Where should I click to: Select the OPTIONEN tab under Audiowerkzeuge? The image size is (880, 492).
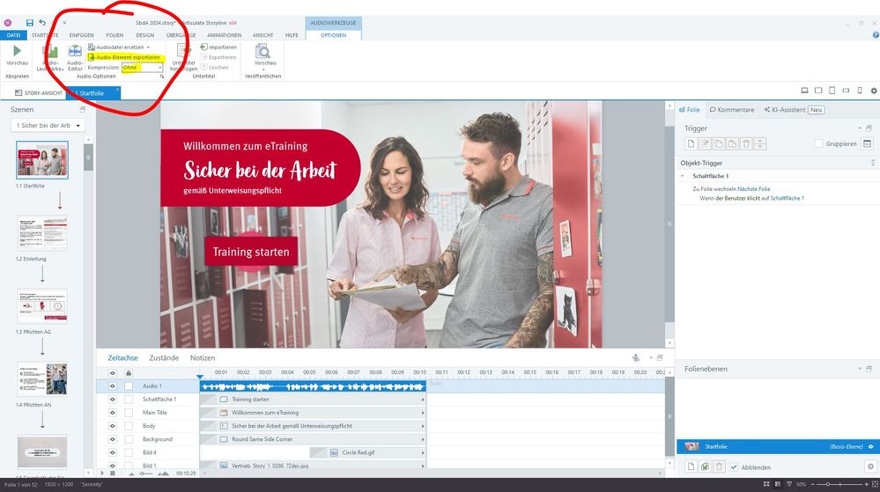[333, 35]
